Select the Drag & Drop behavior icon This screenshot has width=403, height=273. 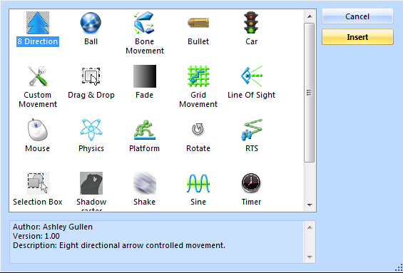click(x=91, y=76)
